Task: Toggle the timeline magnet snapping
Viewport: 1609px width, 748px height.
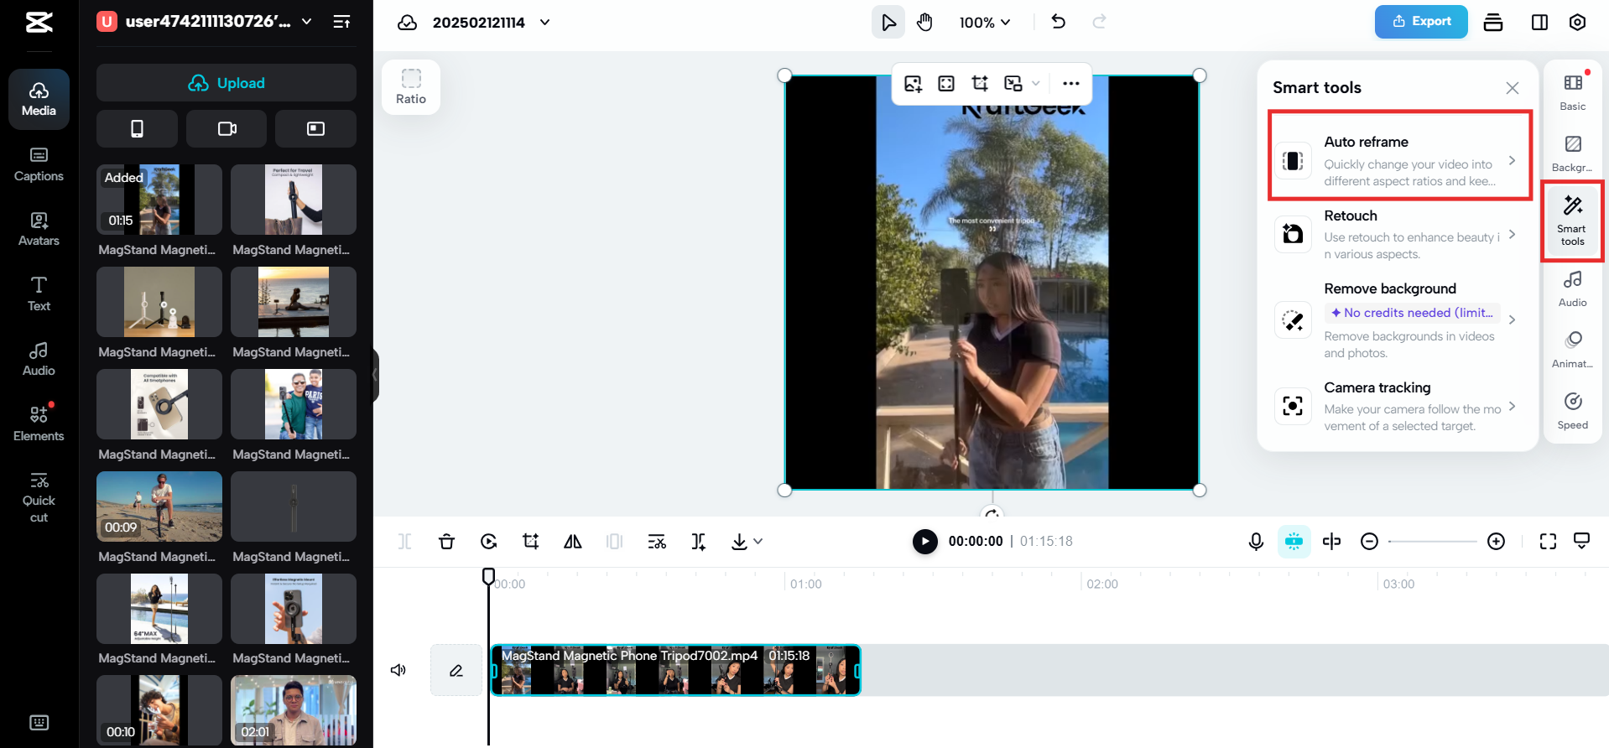Action: tap(1294, 542)
